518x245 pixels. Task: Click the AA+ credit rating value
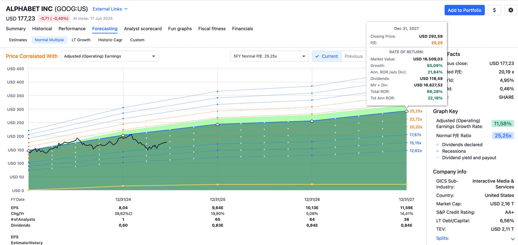click(509, 212)
